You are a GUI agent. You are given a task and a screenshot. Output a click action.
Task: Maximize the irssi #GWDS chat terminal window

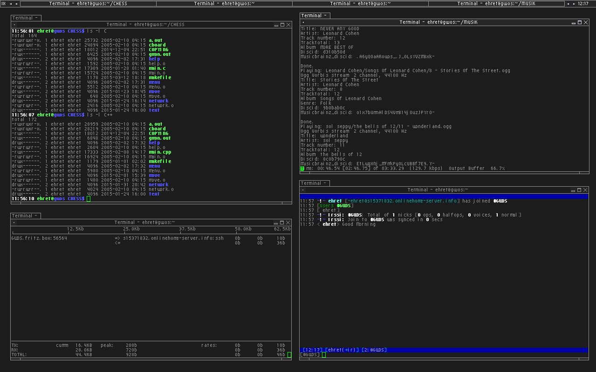click(580, 190)
